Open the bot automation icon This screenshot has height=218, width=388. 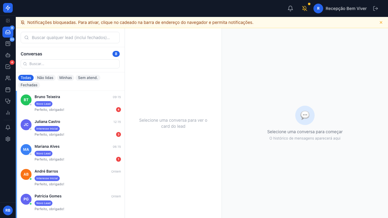(8, 55)
